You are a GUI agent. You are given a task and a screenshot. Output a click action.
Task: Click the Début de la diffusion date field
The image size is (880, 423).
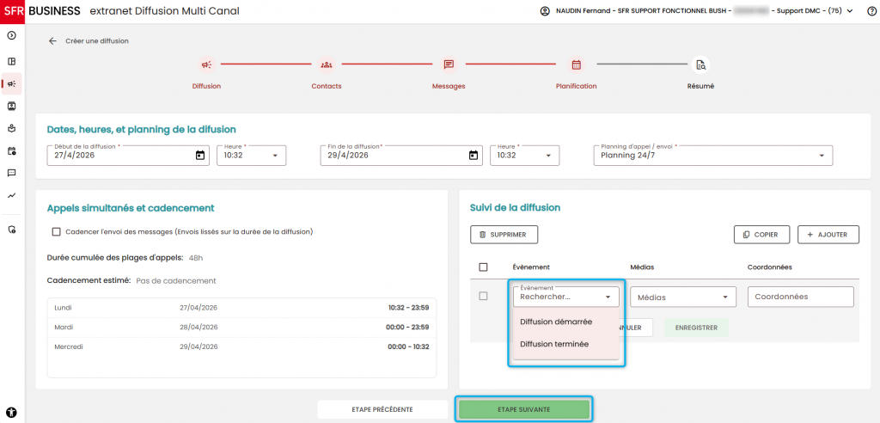tap(127, 156)
